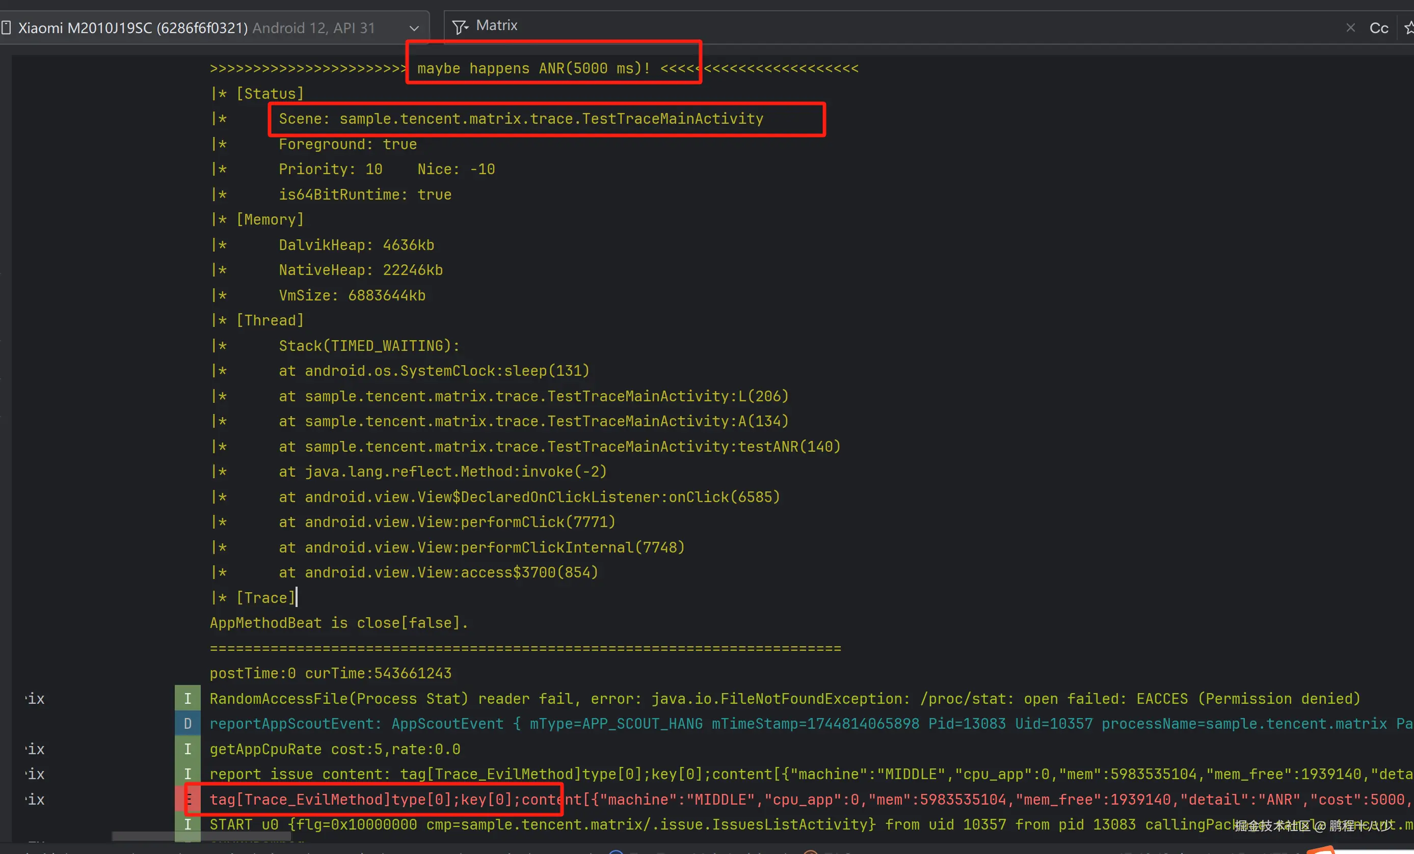Click Info badge on report issue content line
Image resolution: width=1414 pixels, height=854 pixels.
[188, 774]
